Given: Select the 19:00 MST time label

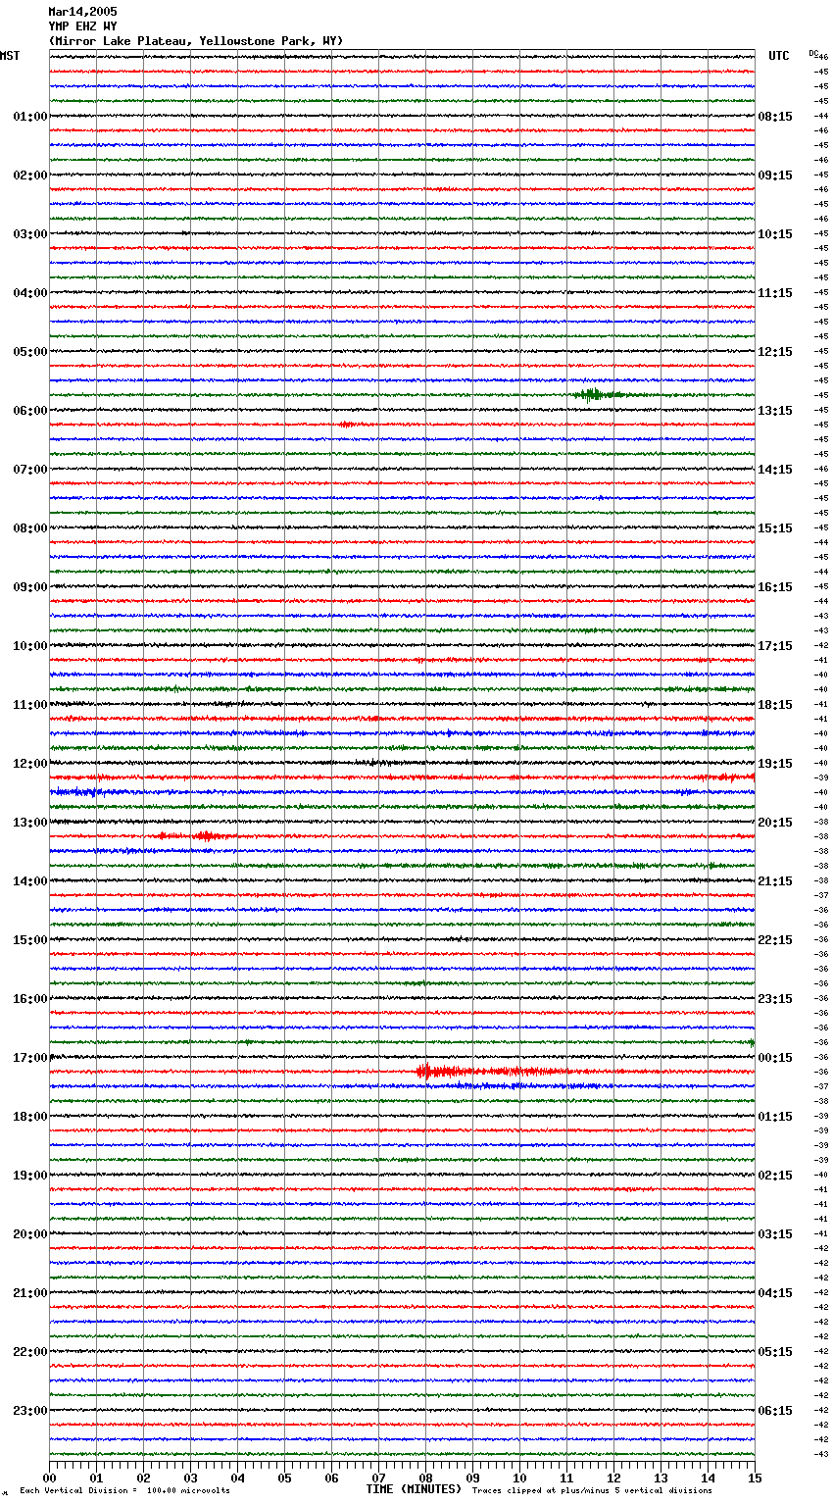Looking at the screenshot, I should 30,1176.
